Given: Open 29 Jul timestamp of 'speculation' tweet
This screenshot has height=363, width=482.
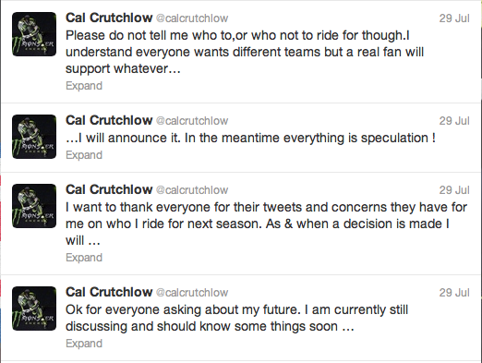Looking at the screenshot, I should tap(454, 121).
